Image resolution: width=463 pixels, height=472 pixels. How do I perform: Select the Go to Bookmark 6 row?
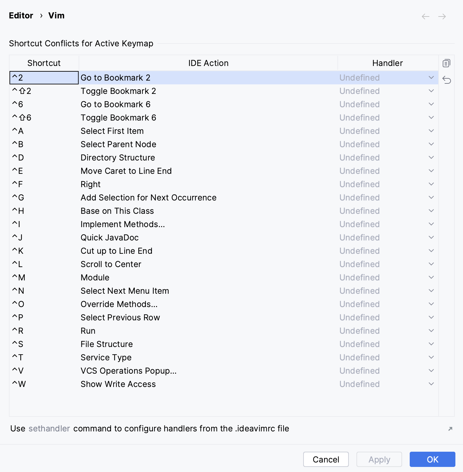(224, 104)
